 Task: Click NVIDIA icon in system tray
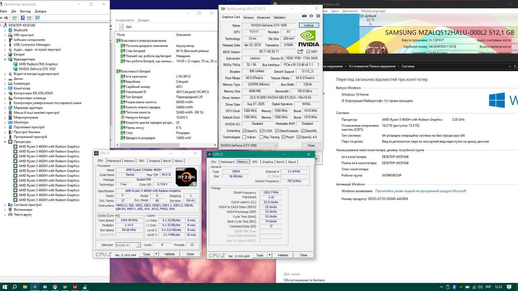461,287
